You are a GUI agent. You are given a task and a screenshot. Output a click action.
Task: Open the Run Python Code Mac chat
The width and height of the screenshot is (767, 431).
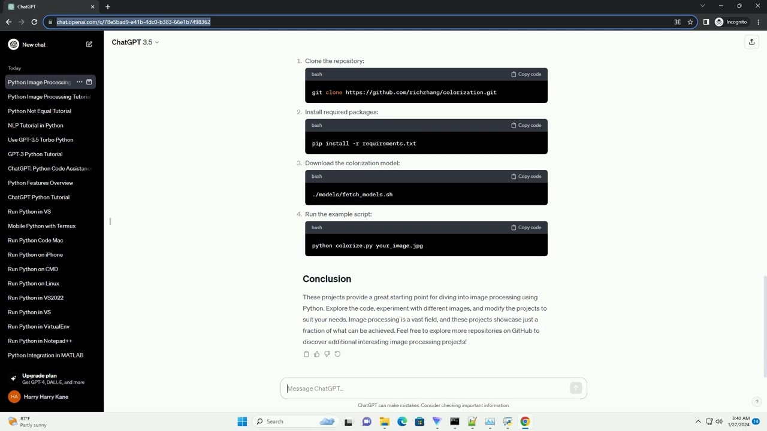50,240
